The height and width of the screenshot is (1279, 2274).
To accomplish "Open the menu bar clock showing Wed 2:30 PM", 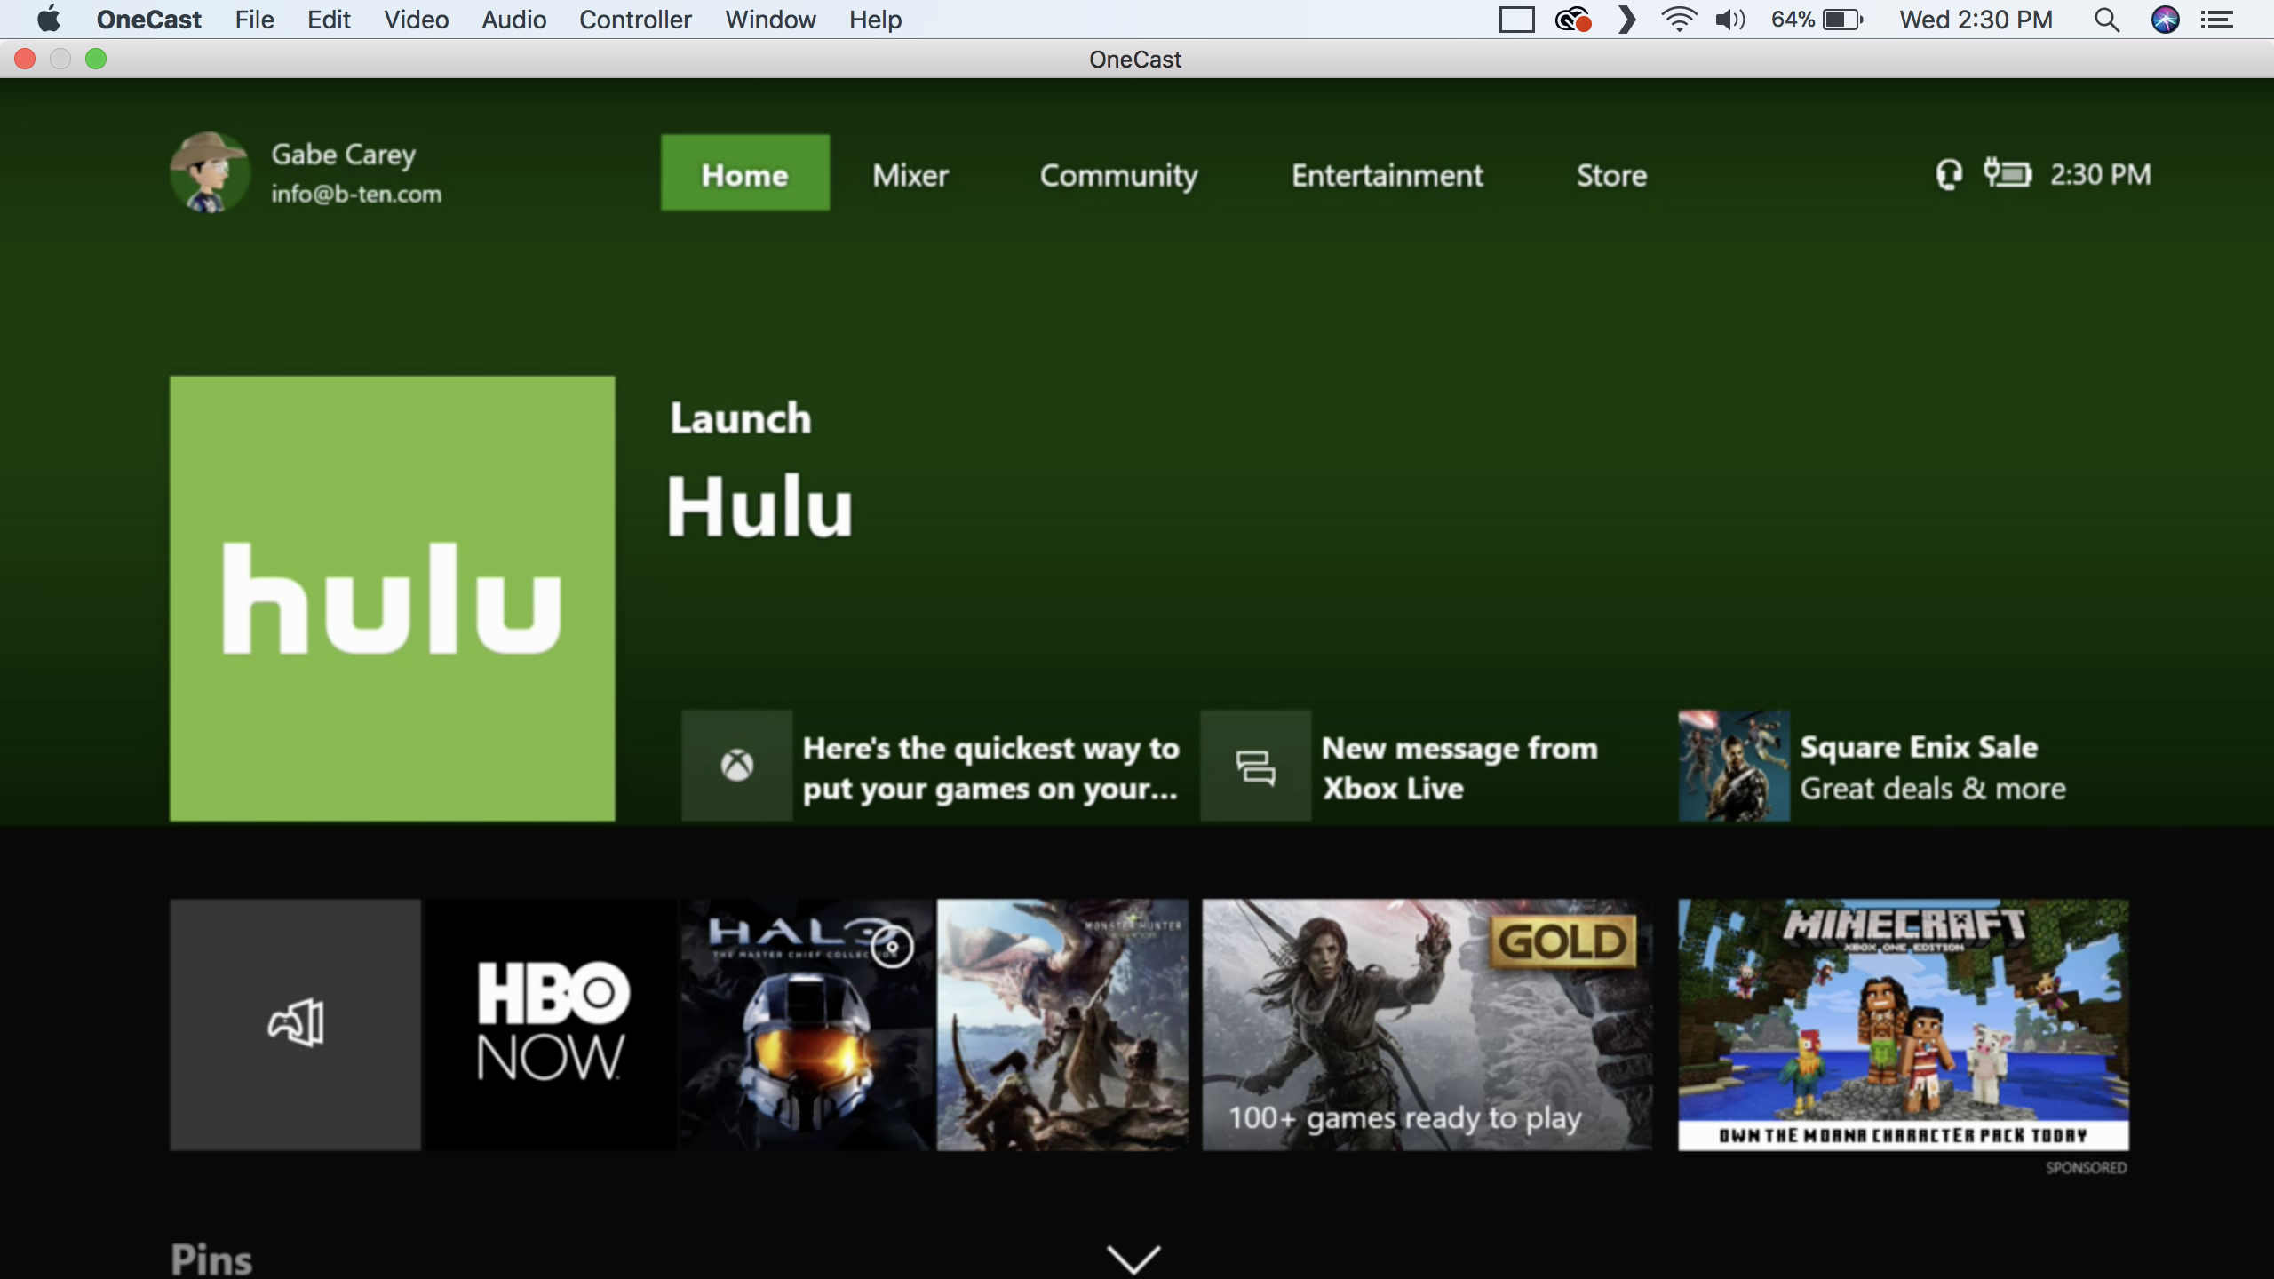I will pos(1976,19).
